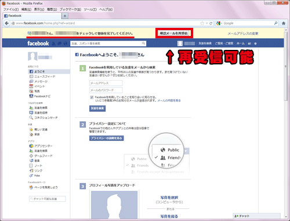290x221 pixels.
Task: Click ホーム in the blue header
Action: point(241,44)
